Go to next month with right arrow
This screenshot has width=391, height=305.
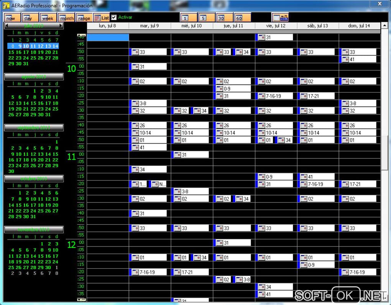(x=61, y=25)
